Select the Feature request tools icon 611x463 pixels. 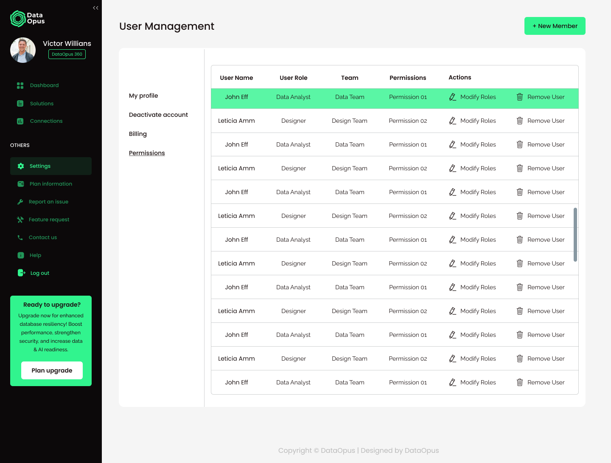[x=20, y=220]
